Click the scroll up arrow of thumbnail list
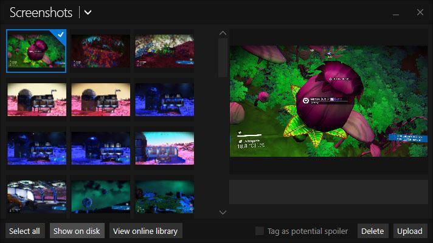433x243 pixels. [223, 33]
